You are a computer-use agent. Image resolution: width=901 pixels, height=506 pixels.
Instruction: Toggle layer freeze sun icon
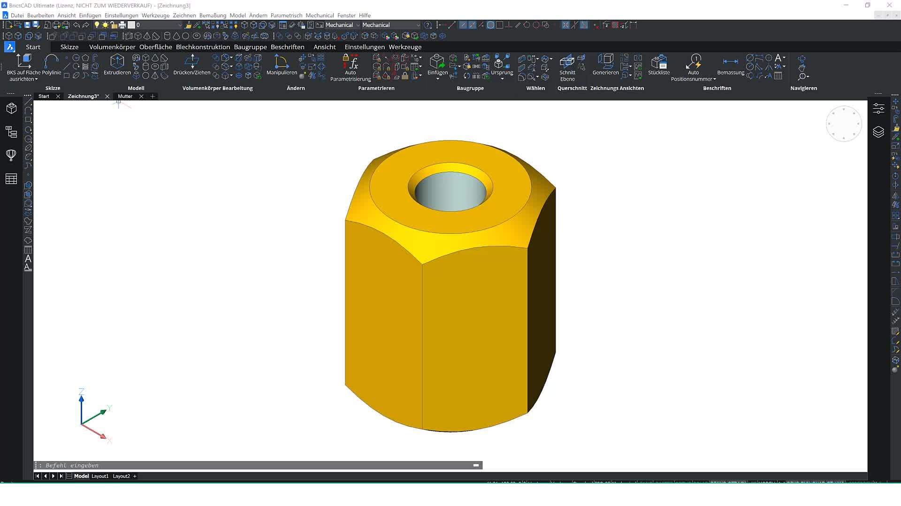(105, 25)
